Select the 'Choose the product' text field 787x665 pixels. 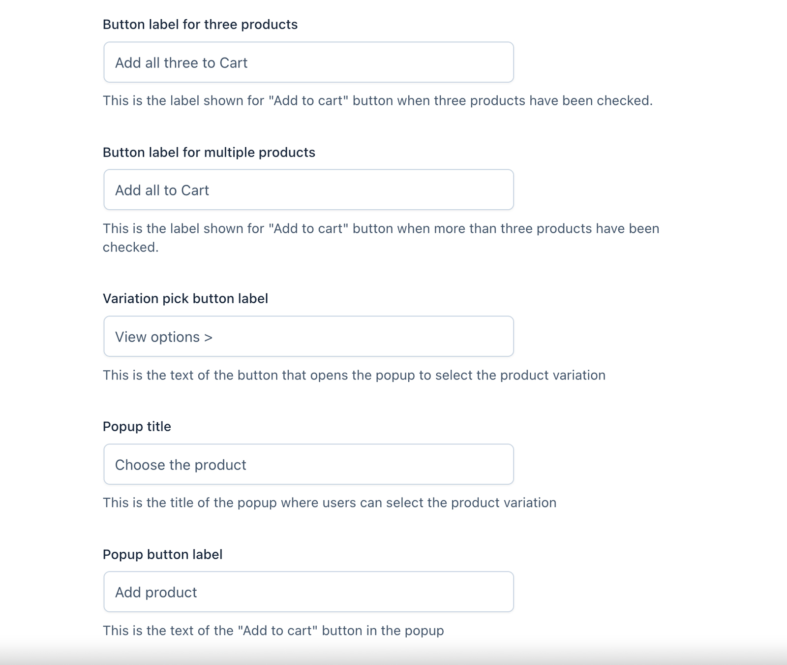click(308, 465)
